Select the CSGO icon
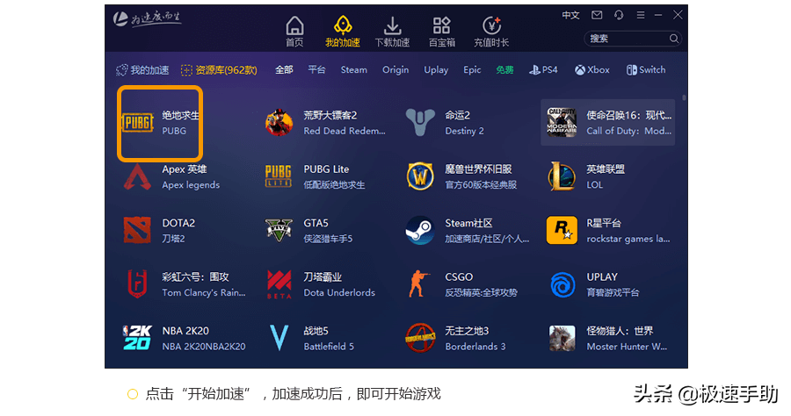Image resolution: width=791 pixels, height=416 pixels. coord(419,284)
